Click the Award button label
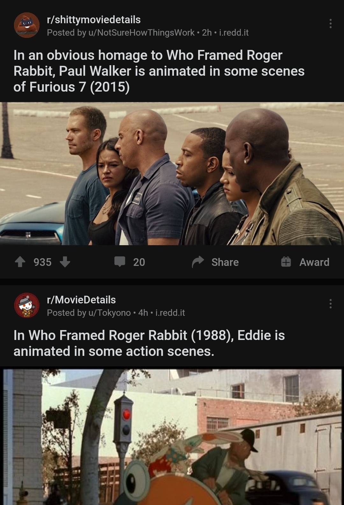 click(x=314, y=262)
